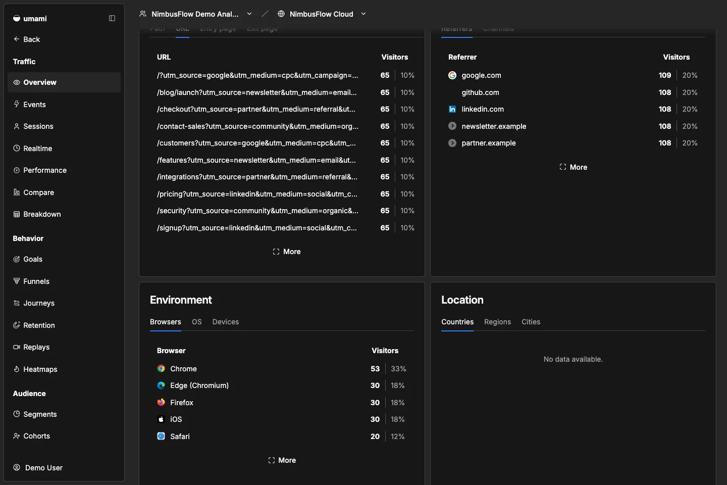
Task: Click the globe icon beside NimbusFlow Cloud
Action: (281, 14)
